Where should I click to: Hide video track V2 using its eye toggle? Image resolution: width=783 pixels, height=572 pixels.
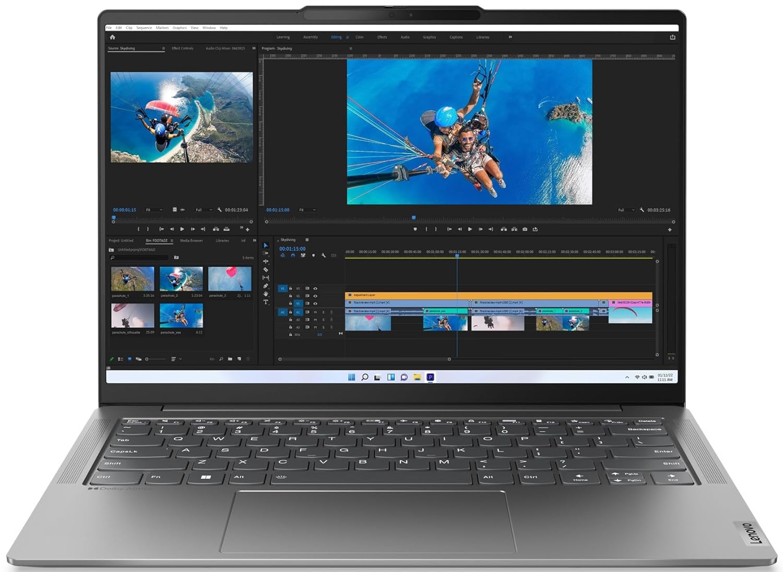click(315, 296)
